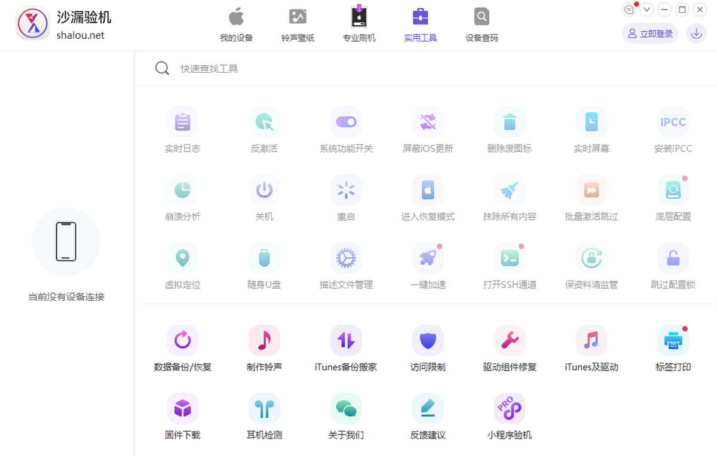
Task: Go to the 铃声壁纸 tab
Action: point(298,25)
